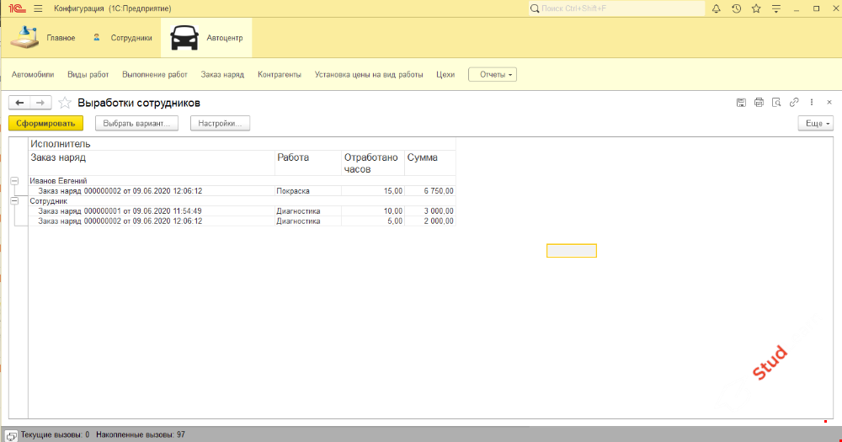Go back with left arrow button
842x442 pixels.
point(19,103)
